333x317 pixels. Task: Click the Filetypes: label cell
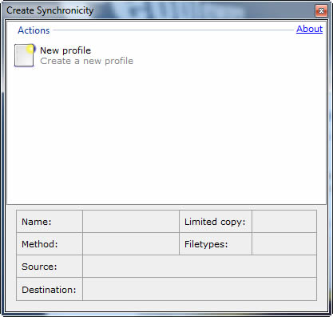(x=216, y=243)
